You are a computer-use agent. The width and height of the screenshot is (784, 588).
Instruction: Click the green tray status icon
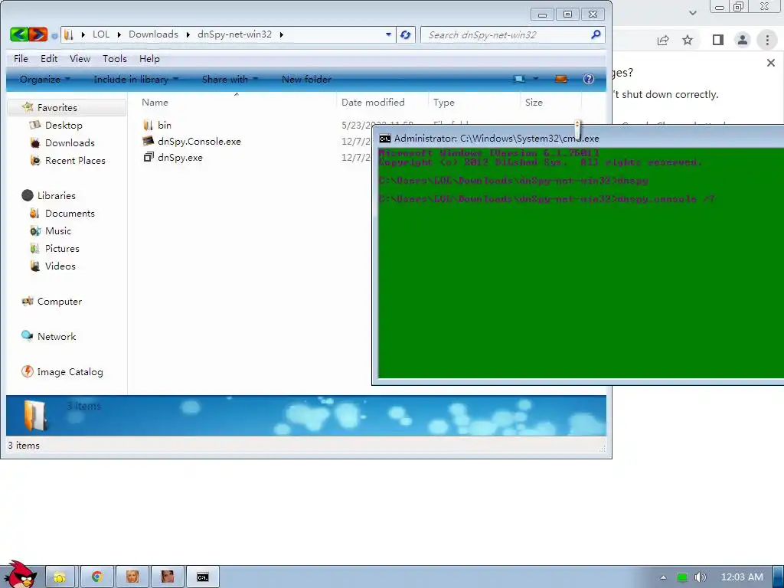[x=682, y=577]
